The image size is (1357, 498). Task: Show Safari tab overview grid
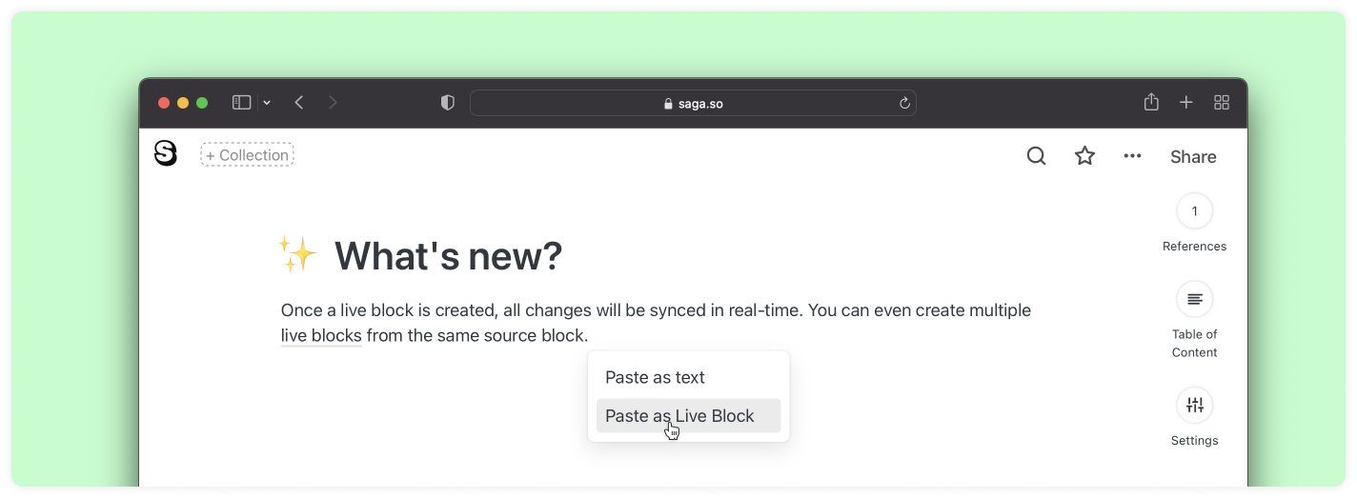(x=1221, y=103)
